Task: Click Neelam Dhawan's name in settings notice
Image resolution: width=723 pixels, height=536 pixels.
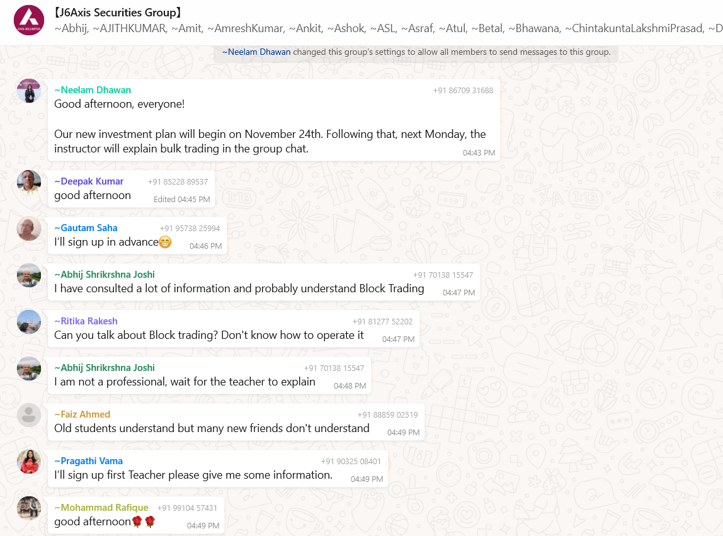Action: coord(256,52)
